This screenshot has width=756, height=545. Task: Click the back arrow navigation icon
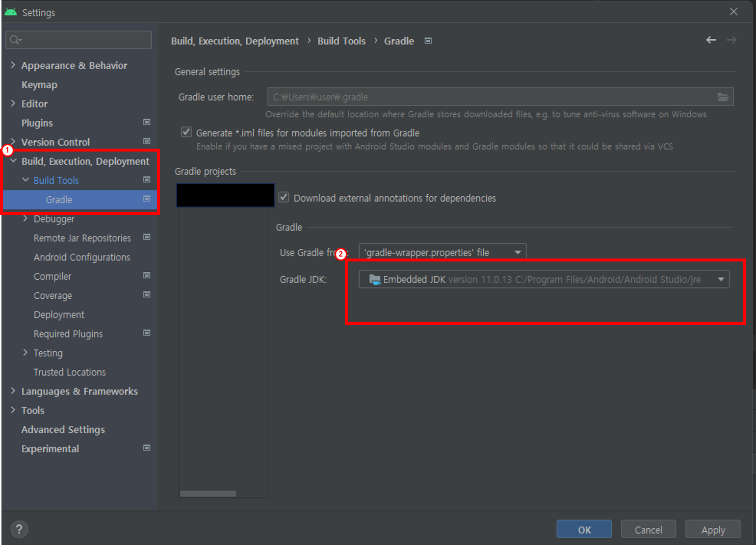pyautogui.click(x=711, y=40)
